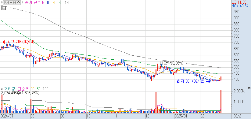
Task: Click the 11 month date label
Action: (x=117, y=116)
